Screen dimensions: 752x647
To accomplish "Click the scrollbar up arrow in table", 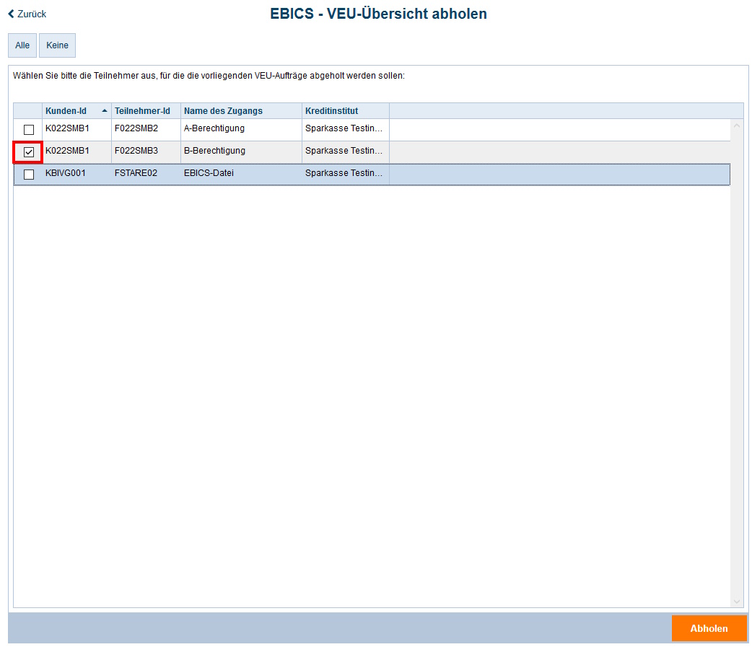I will 737,126.
